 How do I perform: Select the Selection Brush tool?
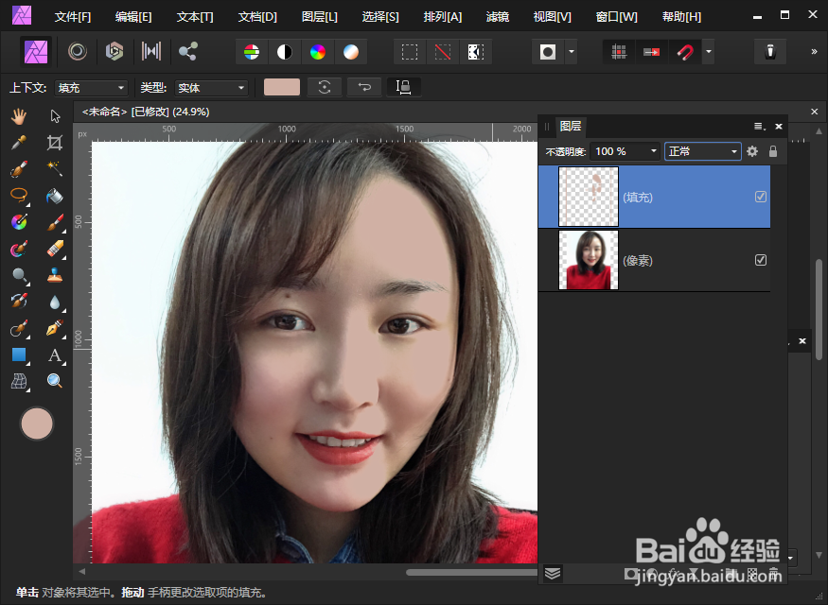pyautogui.click(x=19, y=169)
